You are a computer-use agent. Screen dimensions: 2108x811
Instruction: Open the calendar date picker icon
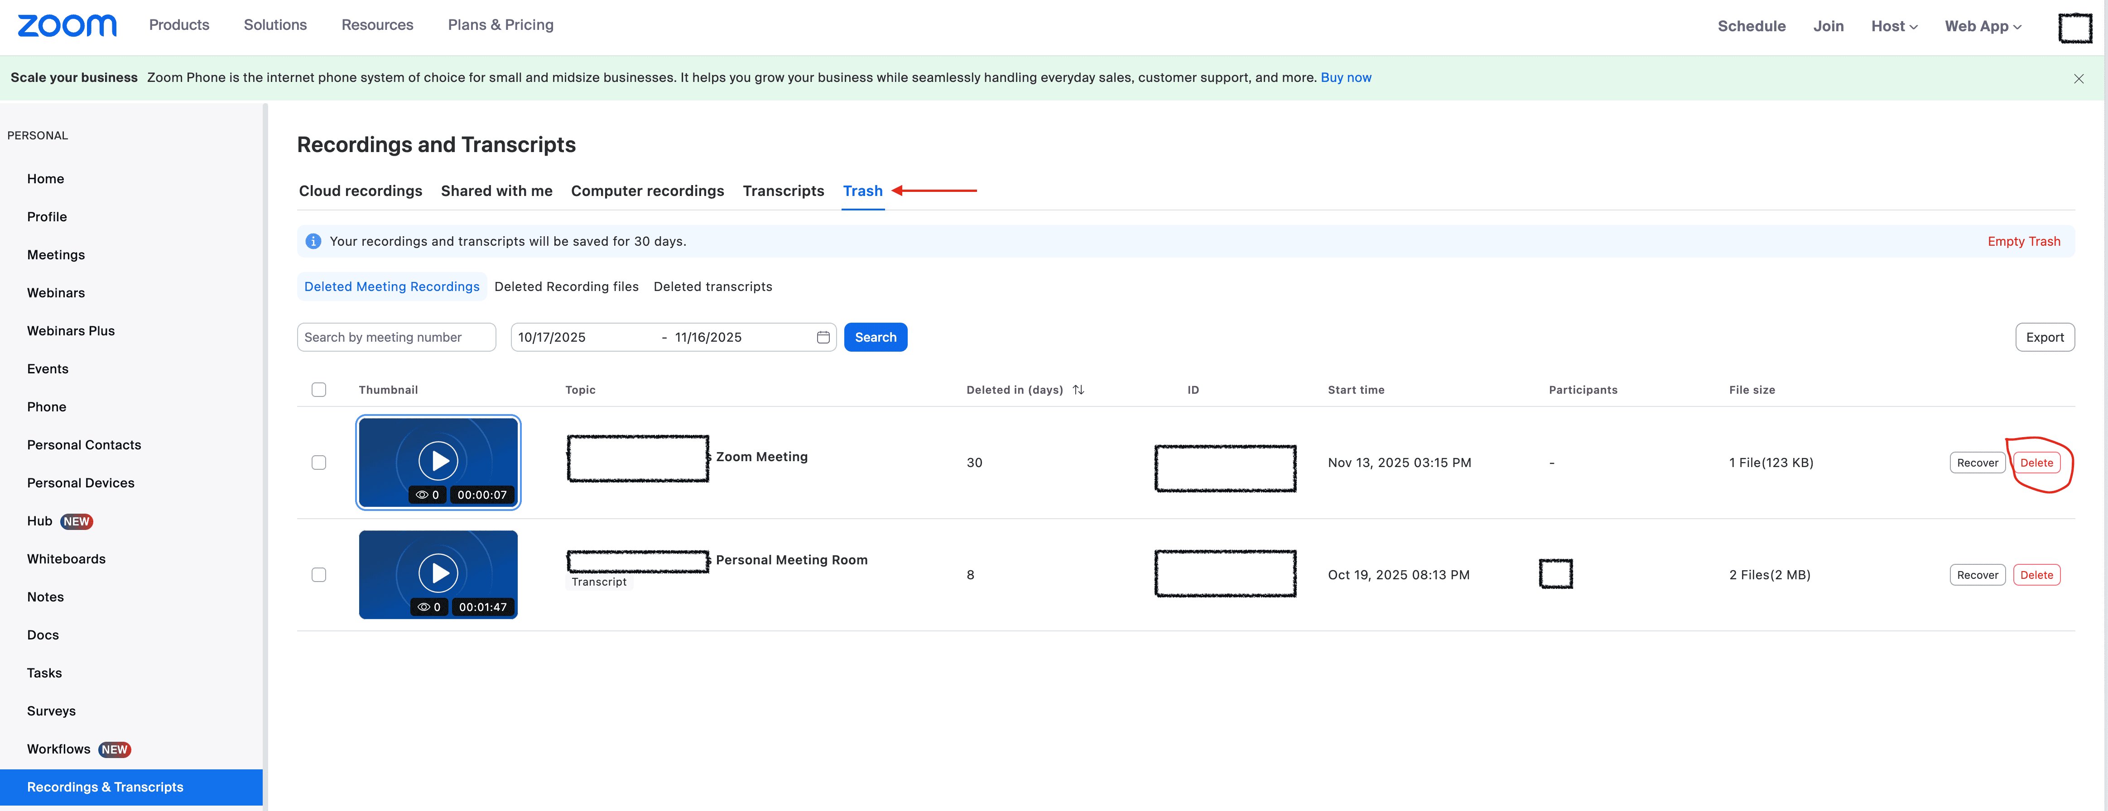823,338
